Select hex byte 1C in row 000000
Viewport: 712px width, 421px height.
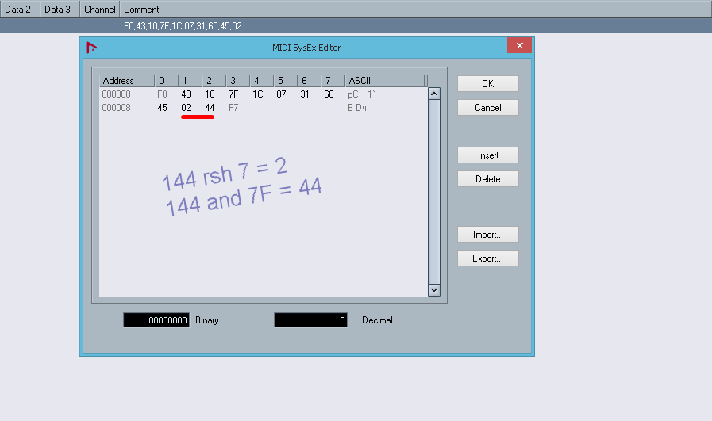point(257,94)
